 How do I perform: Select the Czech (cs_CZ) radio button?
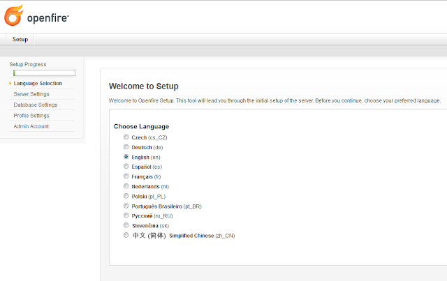pyautogui.click(x=126, y=138)
